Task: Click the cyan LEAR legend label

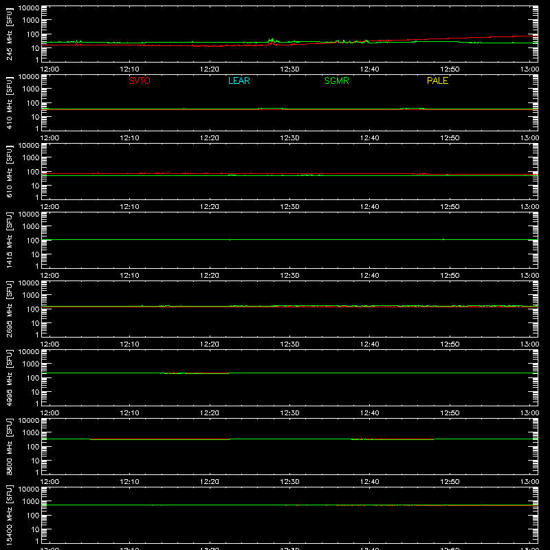Action: 239,80
